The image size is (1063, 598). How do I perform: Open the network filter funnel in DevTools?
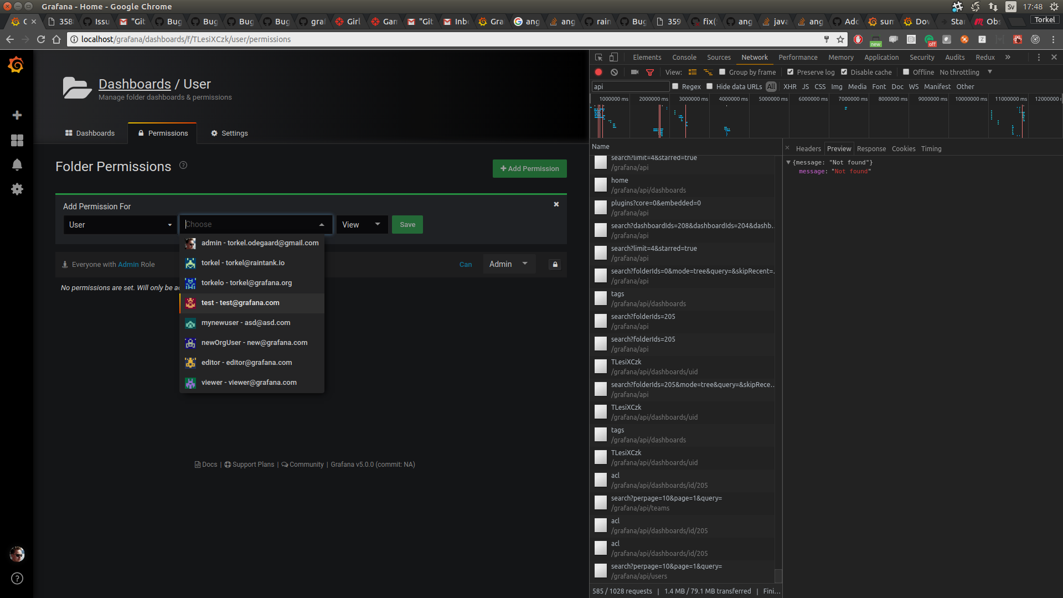(x=651, y=72)
